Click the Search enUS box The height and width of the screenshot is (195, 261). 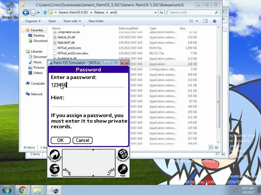191,12
